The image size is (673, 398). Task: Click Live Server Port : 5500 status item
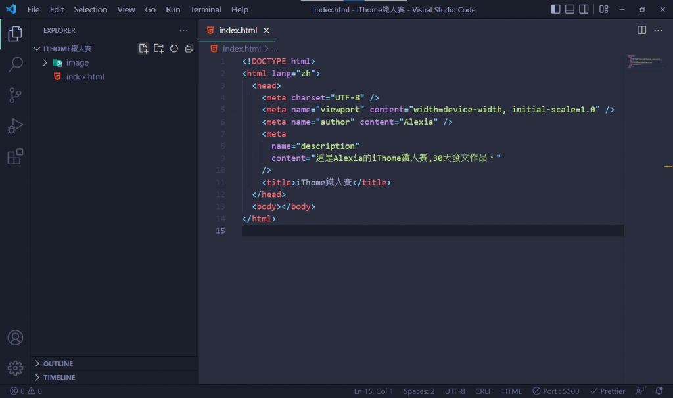pyautogui.click(x=556, y=391)
